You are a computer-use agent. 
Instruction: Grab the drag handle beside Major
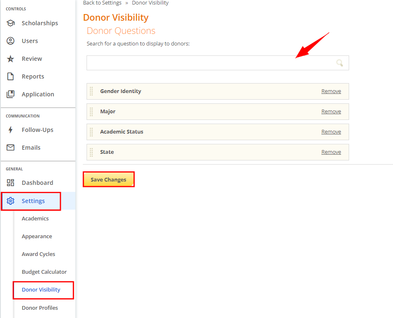(x=91, y=112)
